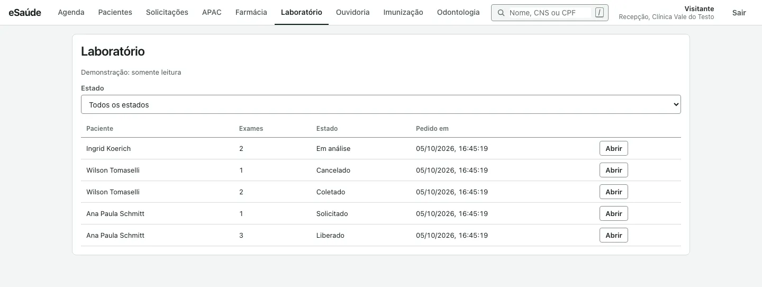Click Abrir for the Liberado order
The width and height of the screenshot is (762, 287).
pos(614,235)
